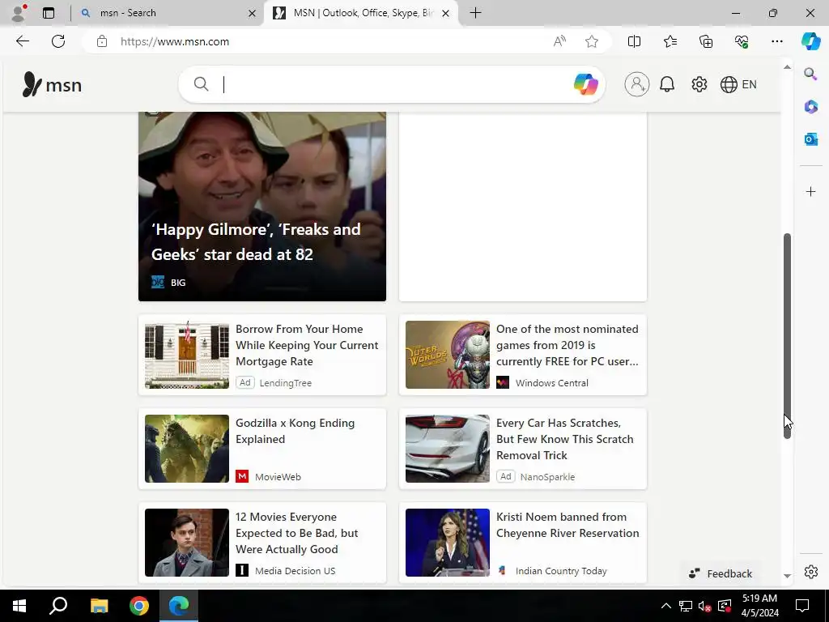The height and width of the screenshot is (622, 829).
Task: Click the BIG publisher label
Action: 177,283
